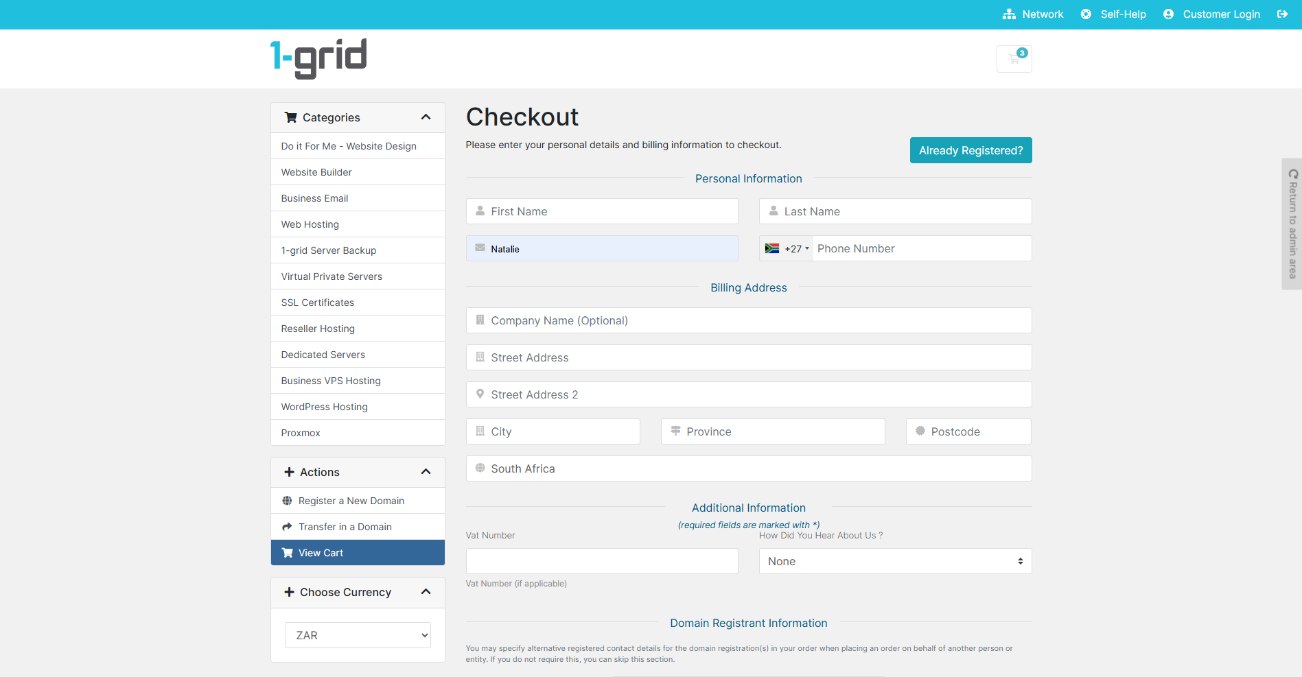Collapse the Actions panel chevron
The image size is (1302, 677).
click(x=426, y=472)
